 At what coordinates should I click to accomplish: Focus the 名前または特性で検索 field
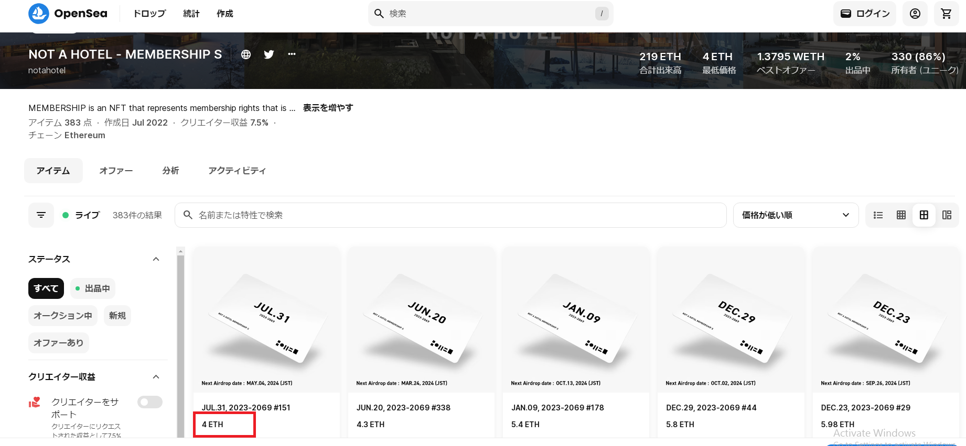pyautogui.click(x=450, y=215)
